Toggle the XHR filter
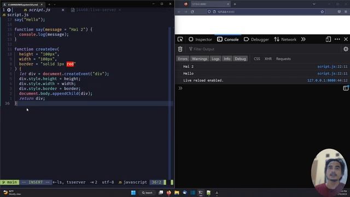Viewport: 350px width, 197px height. click(268, 59)
